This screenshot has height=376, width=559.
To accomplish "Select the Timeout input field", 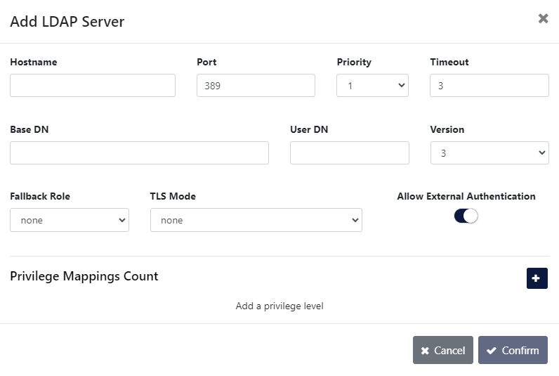I will (489, 86).
